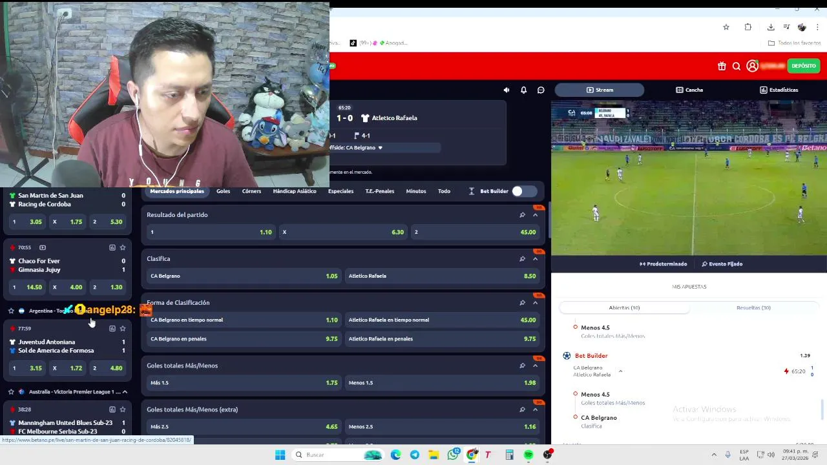Favorite the Manningham United match star
Viewport: 827px width, 465px height.
[123, 409]
